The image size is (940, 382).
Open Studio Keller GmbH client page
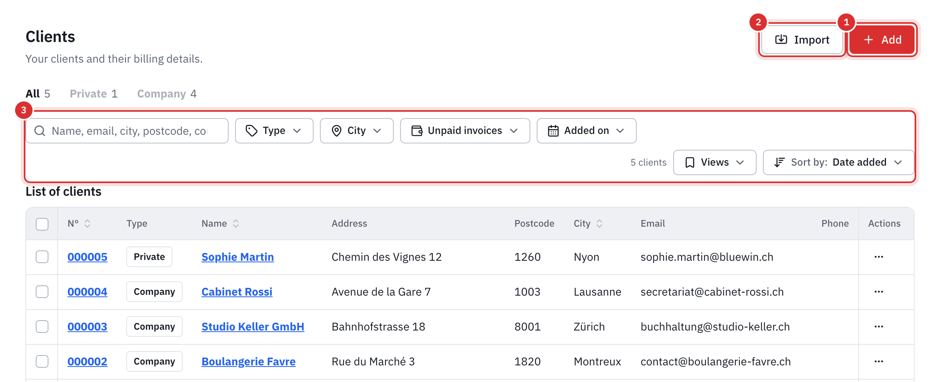253,327
